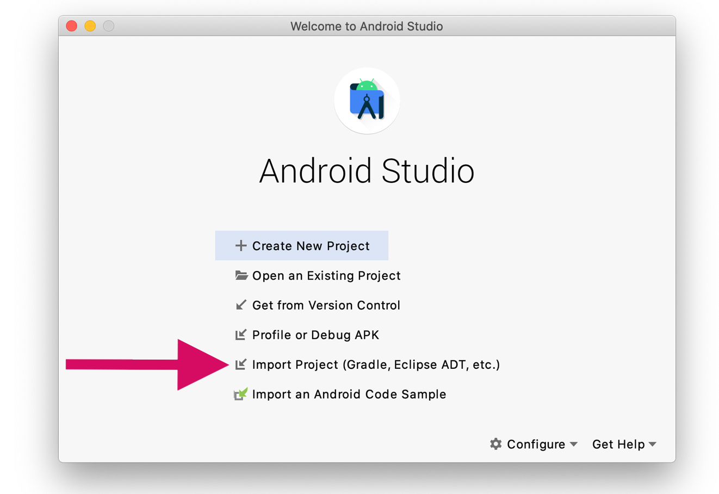The width and height of the screenshot is (719, 494).
Task: Expand the Get Help dropdown arrow
Action: [653, 444]
